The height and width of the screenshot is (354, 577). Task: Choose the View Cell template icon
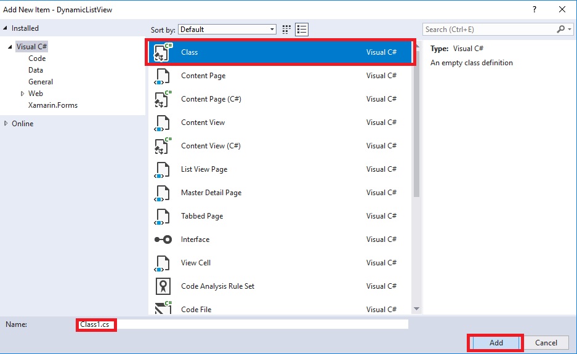[162, 263]
